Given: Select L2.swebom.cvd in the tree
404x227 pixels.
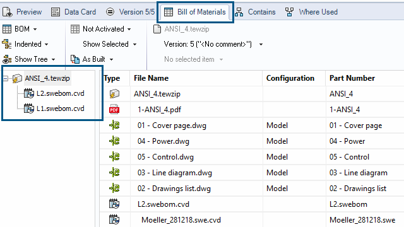Looking at the screenshot, I should (54, 93).
